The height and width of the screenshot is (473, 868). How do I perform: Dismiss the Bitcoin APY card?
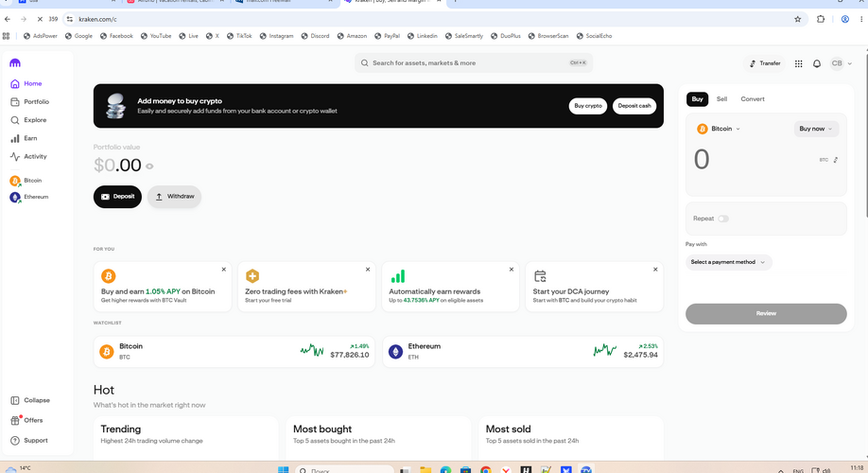(224, 270)
